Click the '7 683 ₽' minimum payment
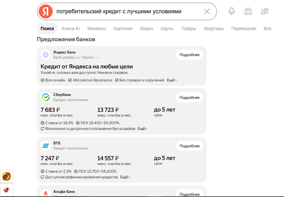 click(x=50, y=110)
